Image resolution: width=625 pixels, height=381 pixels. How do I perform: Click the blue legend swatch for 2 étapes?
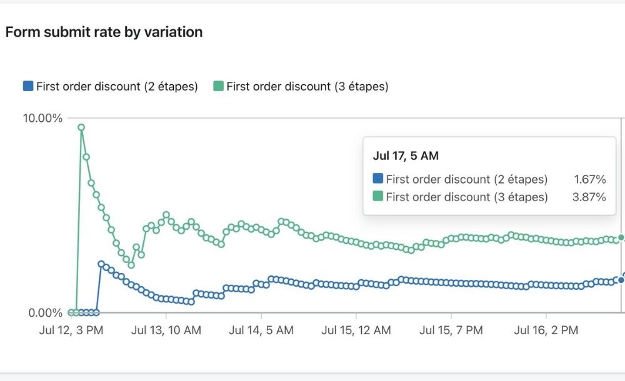click(28, 86)
